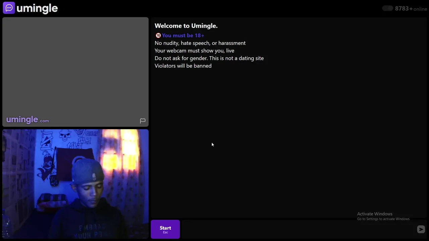Select the 8783+ online counter text
The image size is (429, 241).
pos(411,9)
